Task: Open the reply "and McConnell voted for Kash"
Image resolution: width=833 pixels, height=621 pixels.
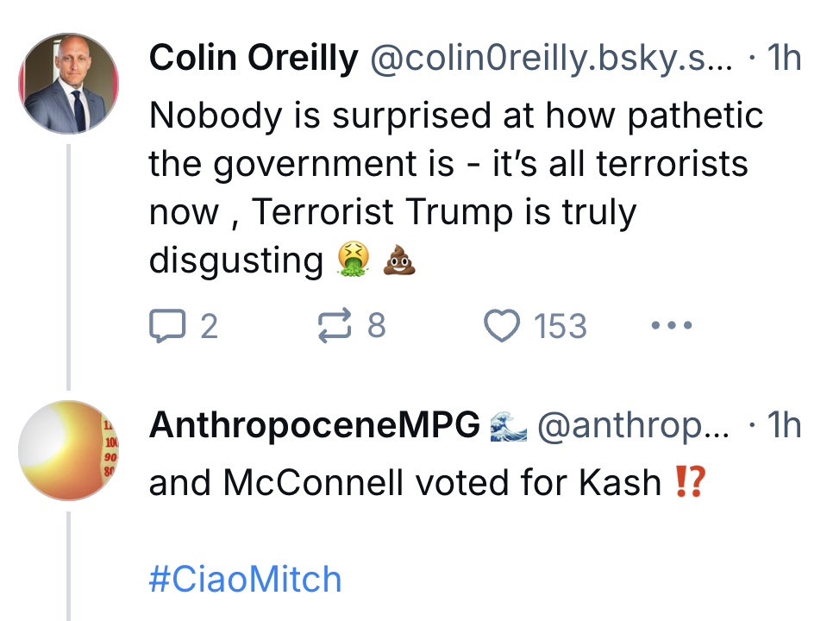Action: 405,483
